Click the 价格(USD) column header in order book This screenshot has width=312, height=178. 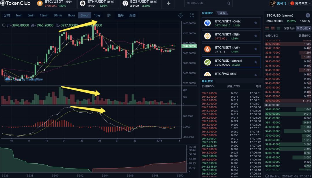point(272,35)
